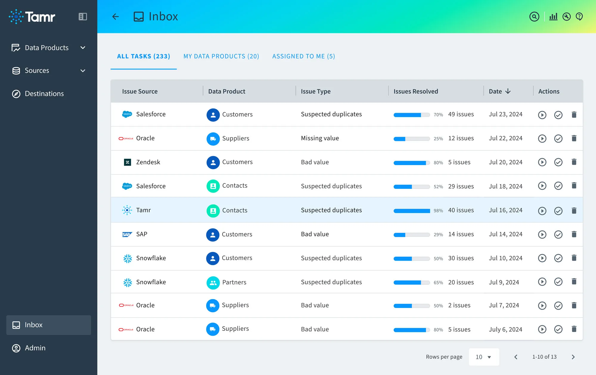Click the Issue Type column header
The width and height of the screenshot is (596, 375).
(x=316, y=91)
